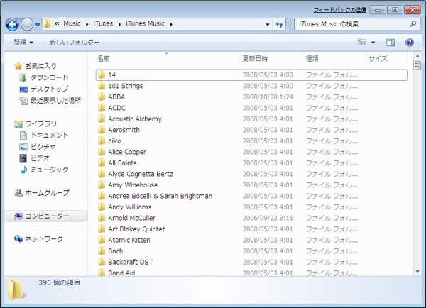Select ホームグループ in navigation pane

pos(47,193)
